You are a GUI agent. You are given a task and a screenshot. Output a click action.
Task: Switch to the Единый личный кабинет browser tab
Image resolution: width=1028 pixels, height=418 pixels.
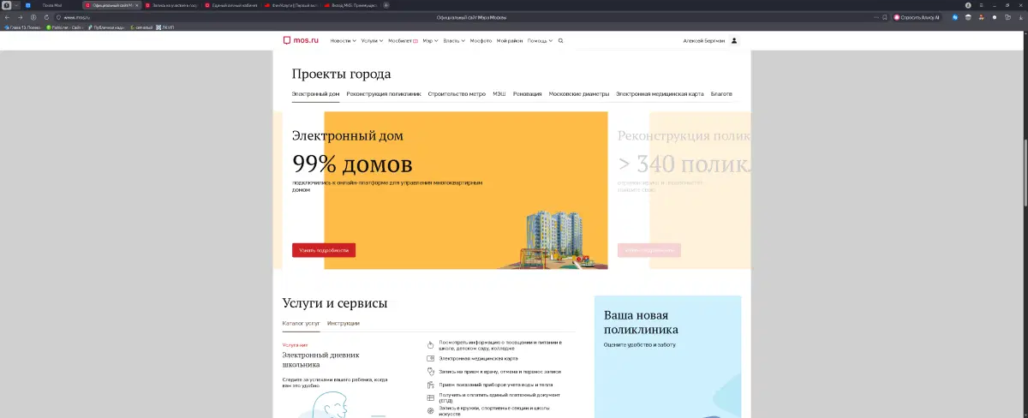(231, 5)
